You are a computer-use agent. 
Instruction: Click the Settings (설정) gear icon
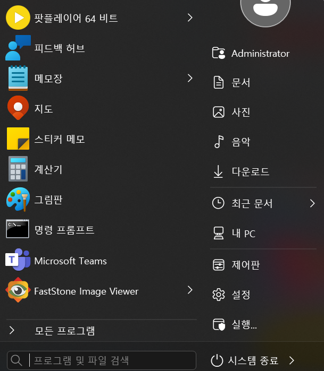point(219,295)
